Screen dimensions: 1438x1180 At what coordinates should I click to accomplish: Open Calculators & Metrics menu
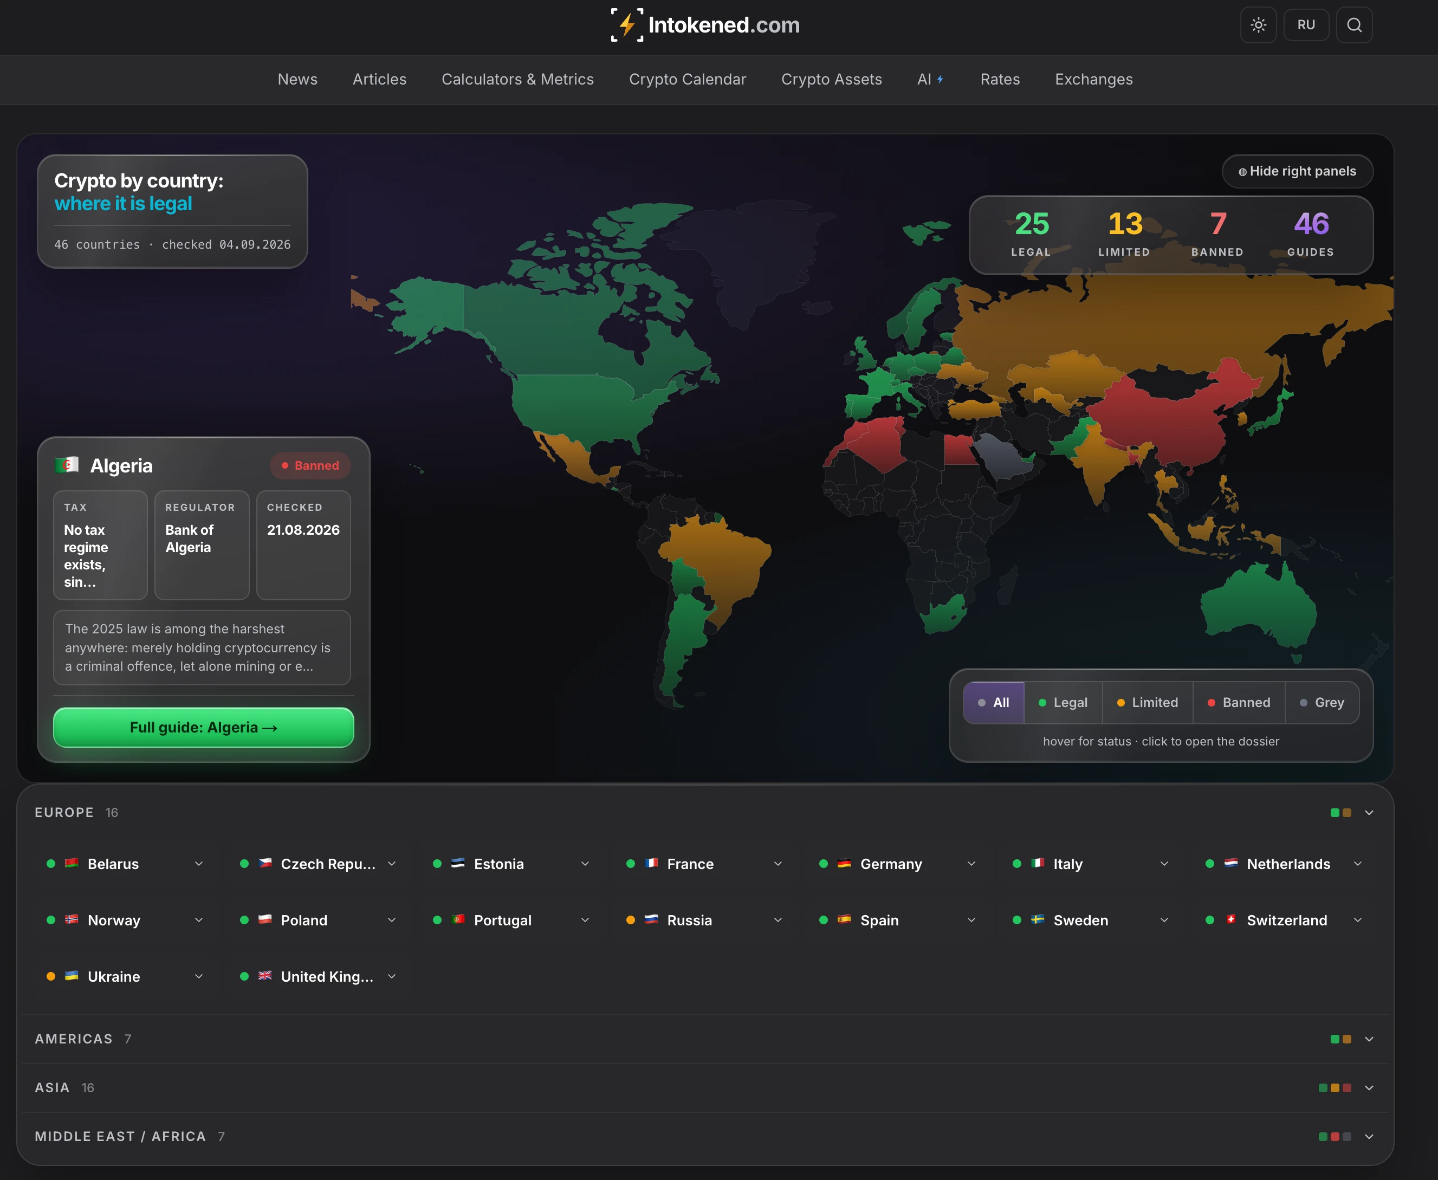[517, 80]
